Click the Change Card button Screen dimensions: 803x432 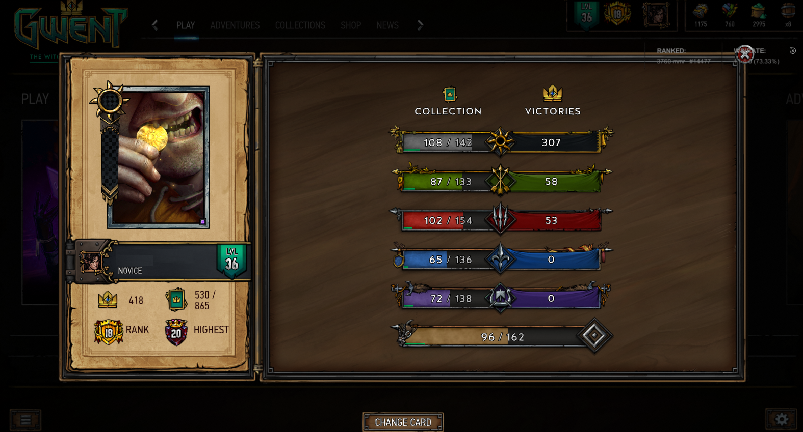pos(403,422)
